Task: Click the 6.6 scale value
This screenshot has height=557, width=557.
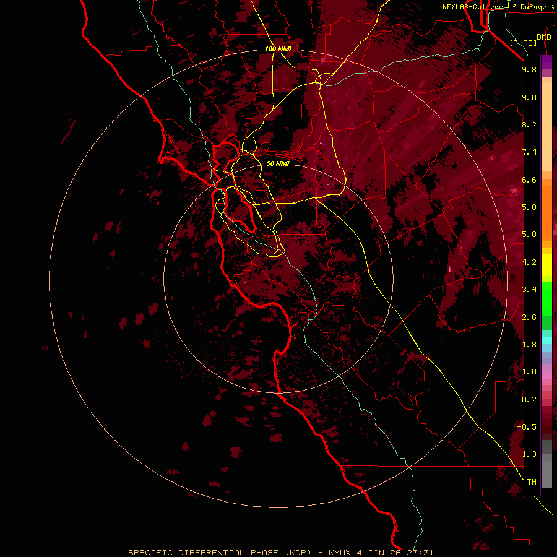Action: pos(529,179)
